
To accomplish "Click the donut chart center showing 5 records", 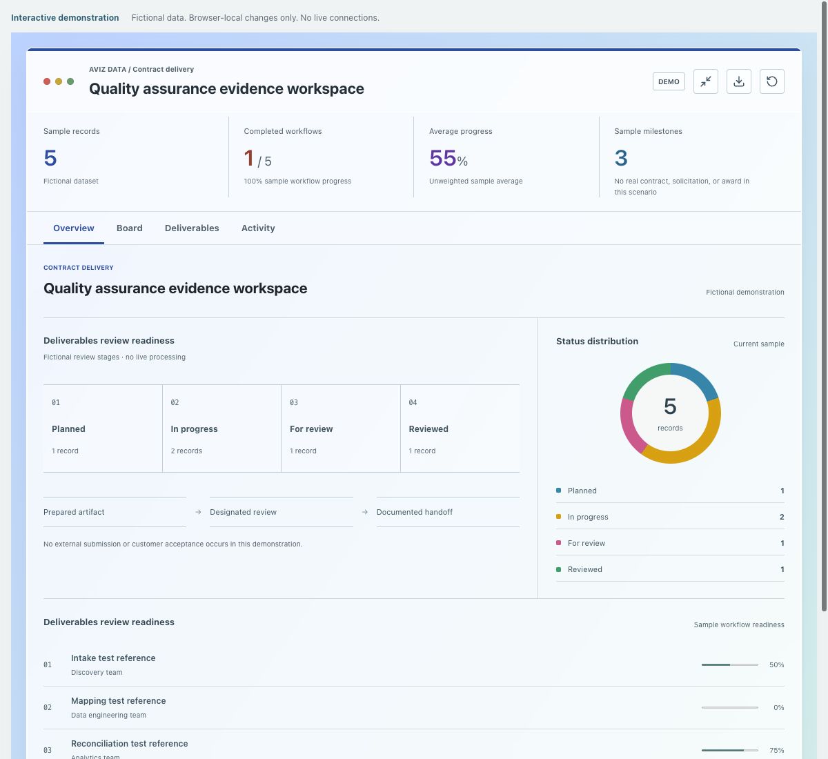I will click(670, 413).
